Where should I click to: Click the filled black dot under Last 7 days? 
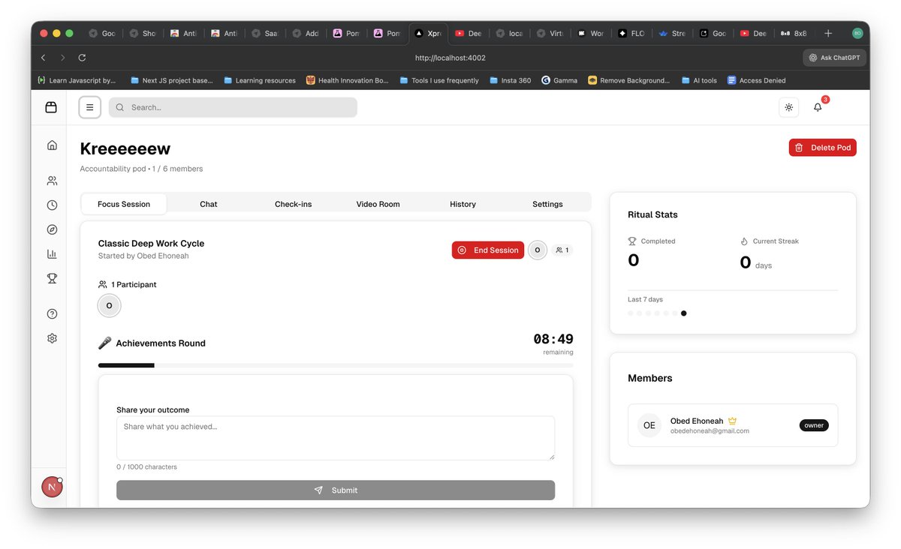pos(683,313)
